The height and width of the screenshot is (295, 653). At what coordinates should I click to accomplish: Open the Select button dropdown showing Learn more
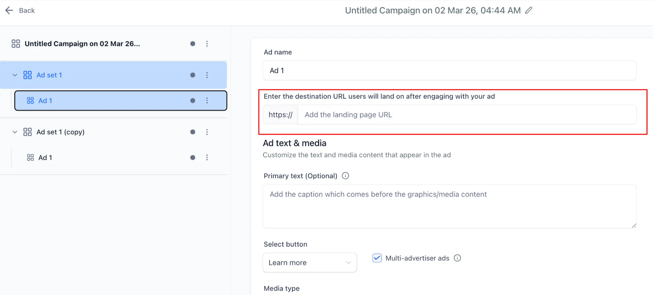[x=309, y=262]
